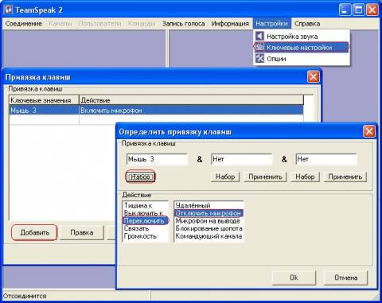Open the Справка menu
382x303 pixels.
(307, 24)
